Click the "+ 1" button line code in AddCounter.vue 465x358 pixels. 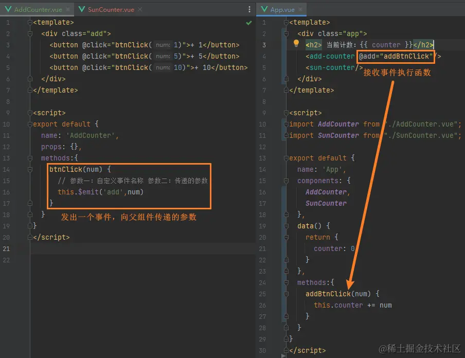(x=145, y=45)
